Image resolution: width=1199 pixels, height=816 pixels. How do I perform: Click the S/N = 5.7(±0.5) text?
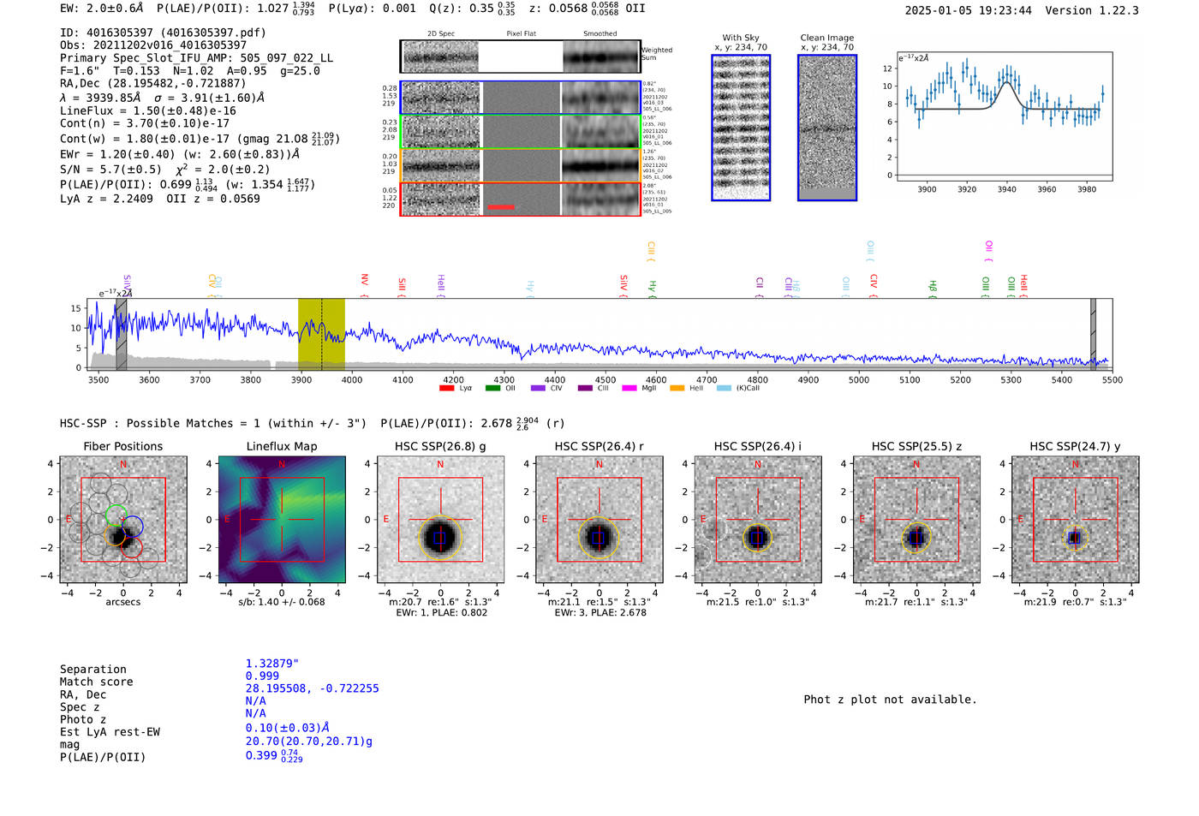tap(110, 170)
